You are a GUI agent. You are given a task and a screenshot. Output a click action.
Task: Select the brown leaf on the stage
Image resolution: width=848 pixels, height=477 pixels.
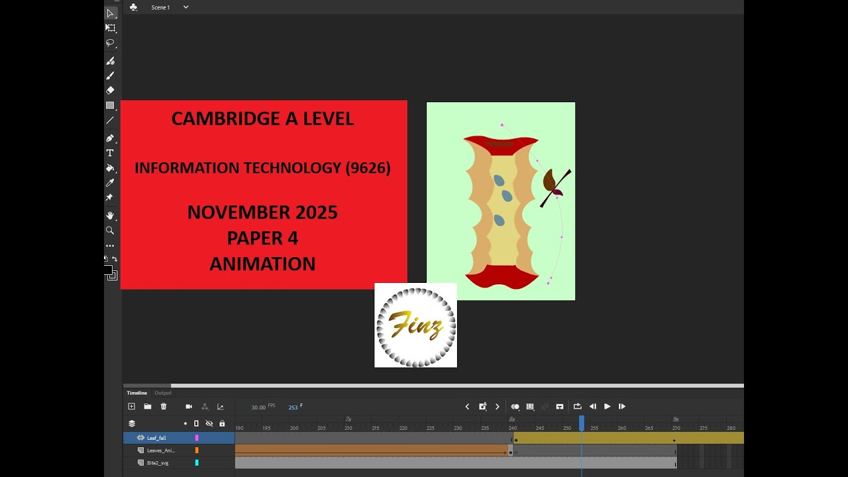549,180
